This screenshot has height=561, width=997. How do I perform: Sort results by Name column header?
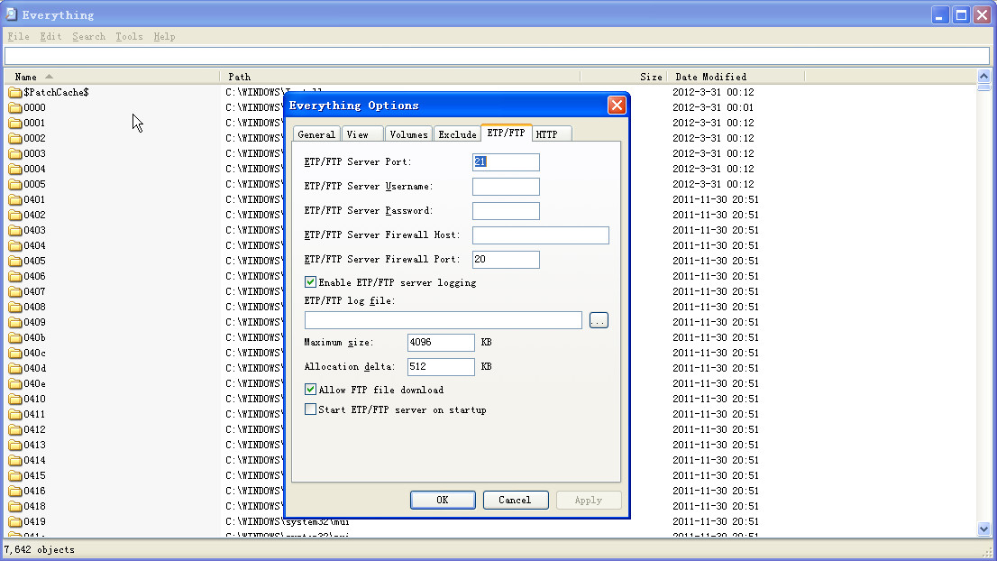[x=113, y=77]
